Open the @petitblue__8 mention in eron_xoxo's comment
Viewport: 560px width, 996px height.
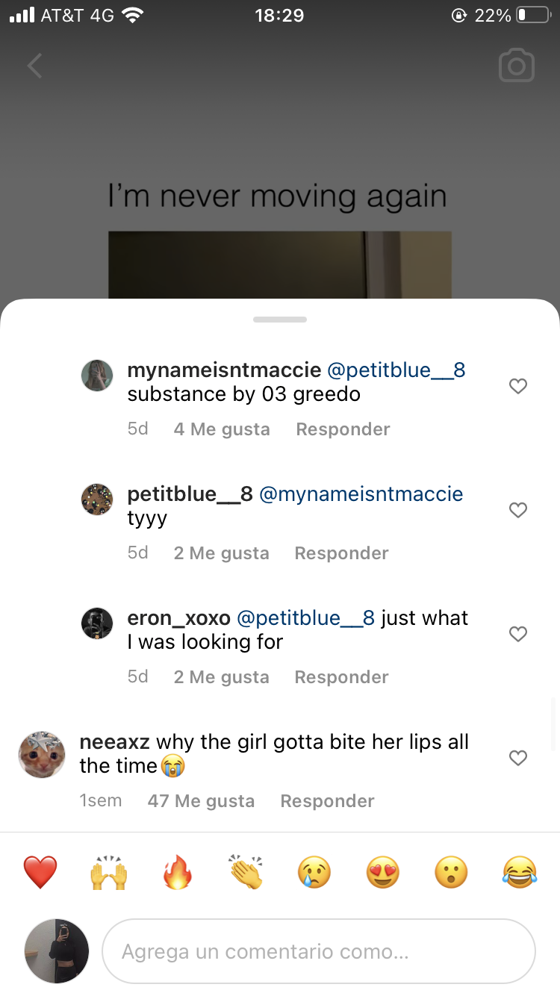point(305,618)
